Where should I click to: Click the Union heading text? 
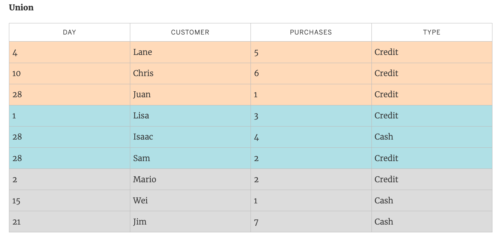[21, 7]
